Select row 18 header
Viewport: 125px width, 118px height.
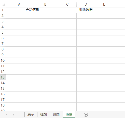click(3, 105)
